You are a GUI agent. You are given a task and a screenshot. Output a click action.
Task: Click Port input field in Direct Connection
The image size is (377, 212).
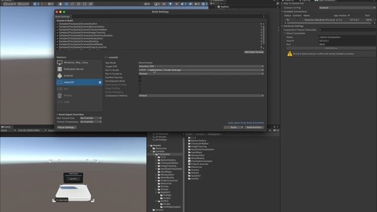pyautogui.click(x=347, y=45)
